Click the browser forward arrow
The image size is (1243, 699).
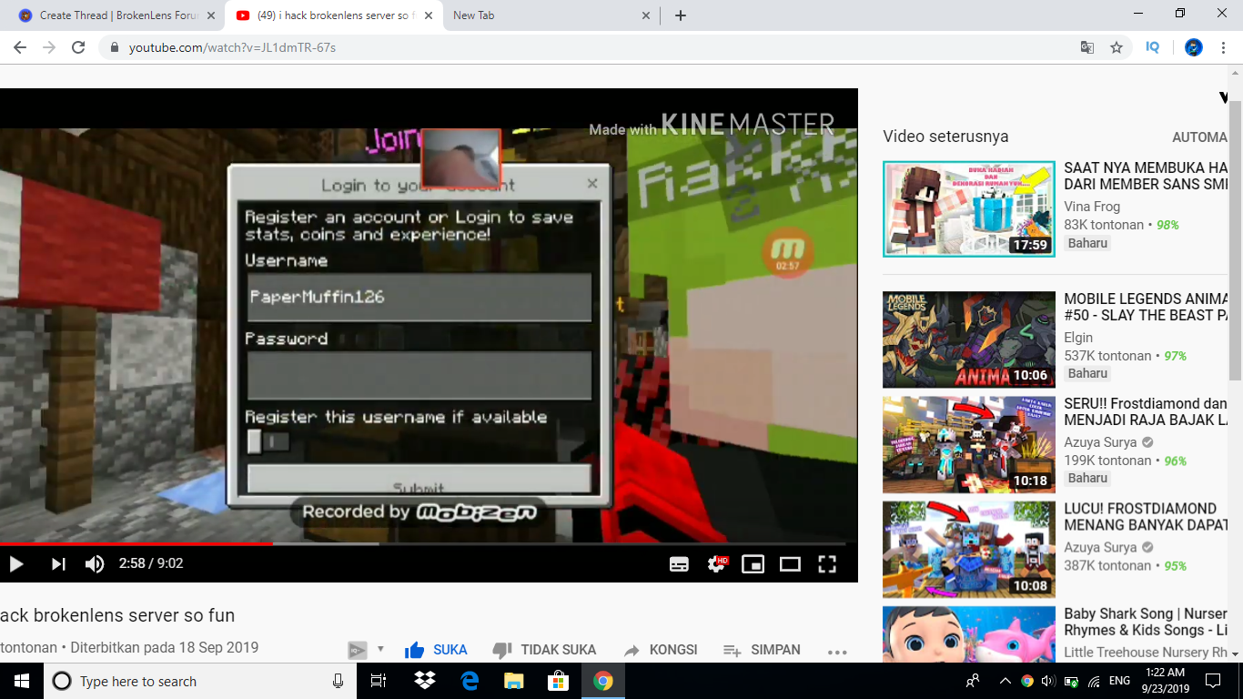48,47
